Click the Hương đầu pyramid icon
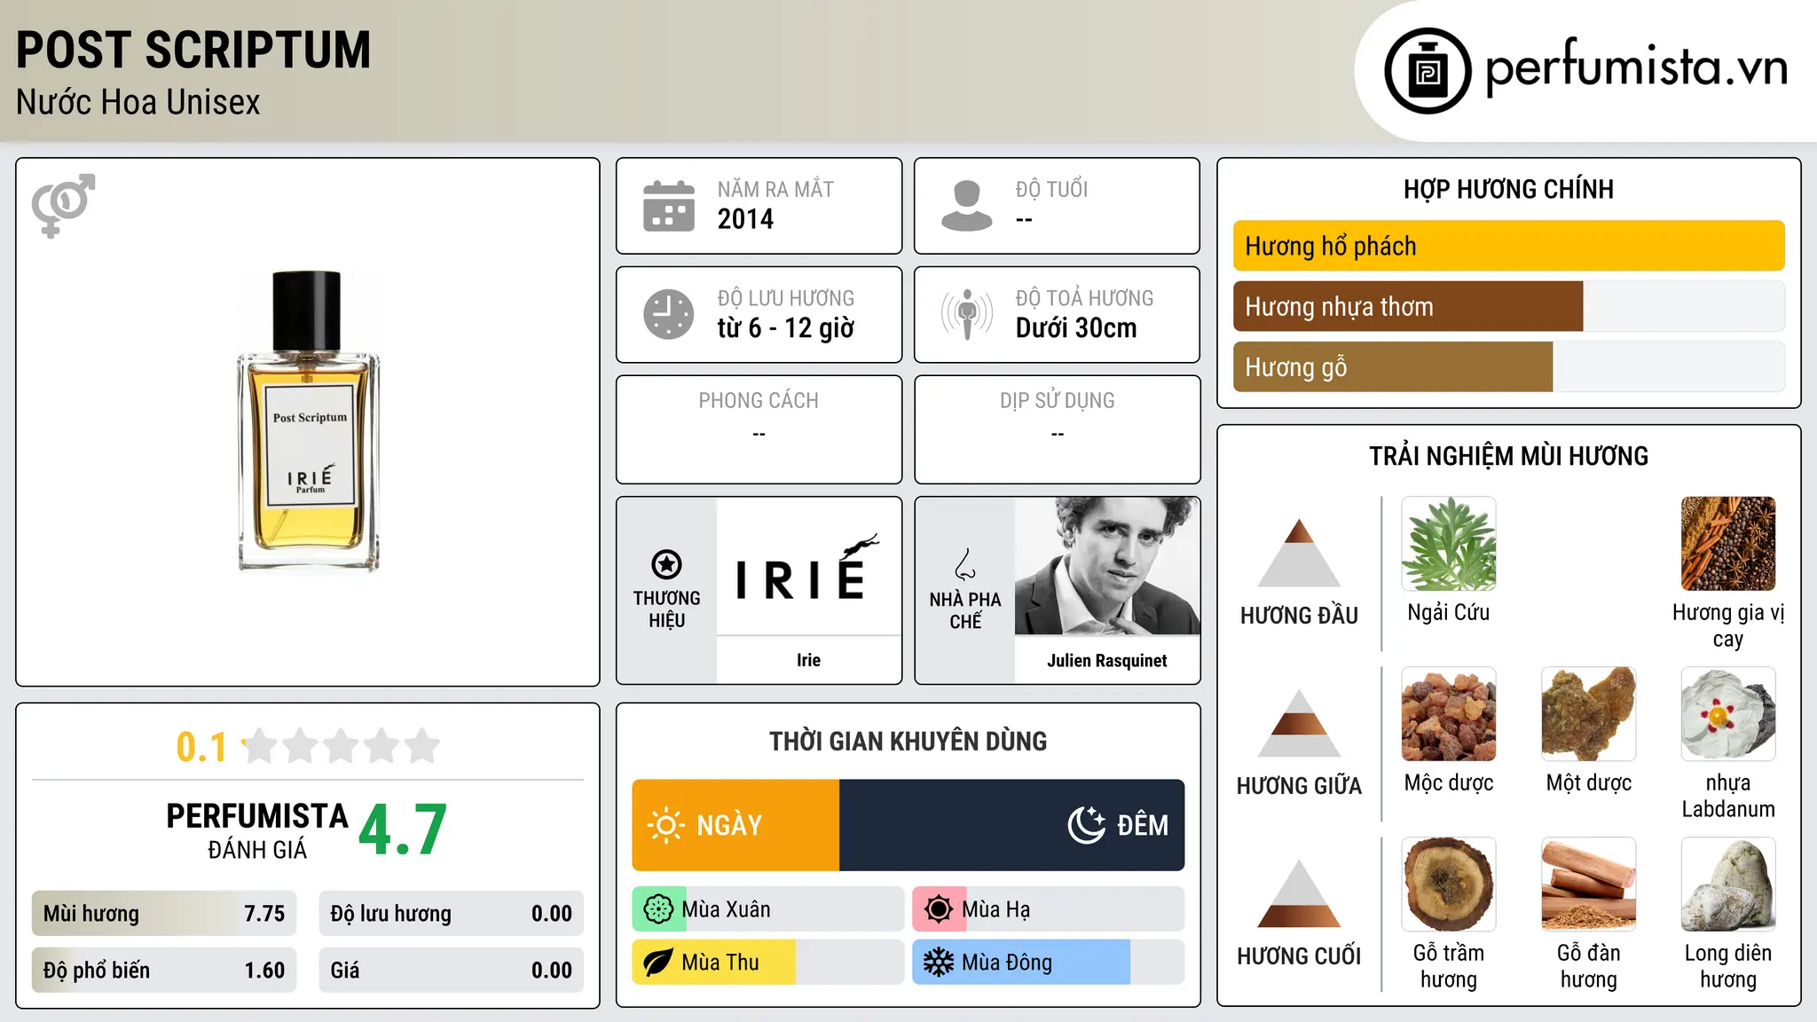This screenshot has width=1817, height=1022. pyautogui.click(x=1299, y=553)
